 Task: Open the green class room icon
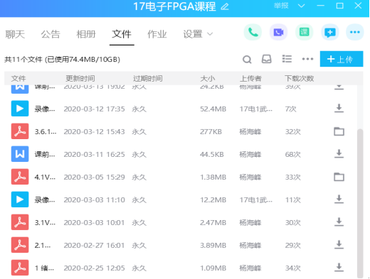coord(304,32)
